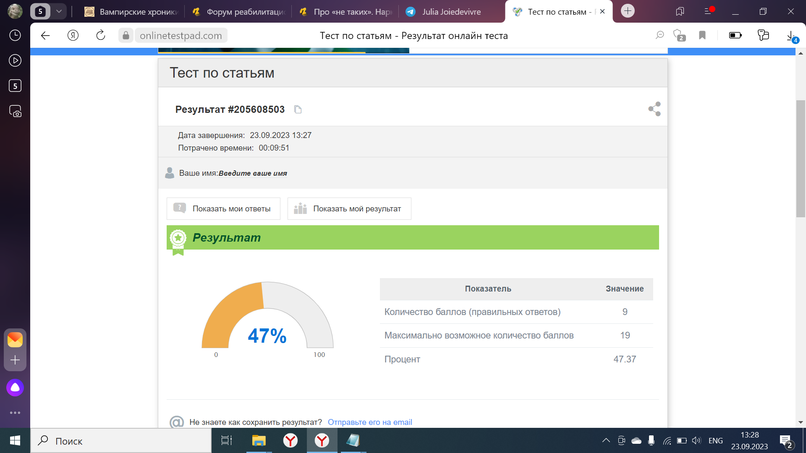The height and width of the screenshot is (453, 806).
Task: Reload the page with refresh icon
Action: (101, 36)
